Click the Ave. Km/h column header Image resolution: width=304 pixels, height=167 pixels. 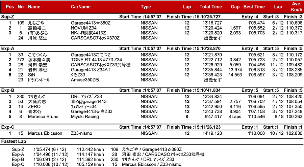point(297,7)
